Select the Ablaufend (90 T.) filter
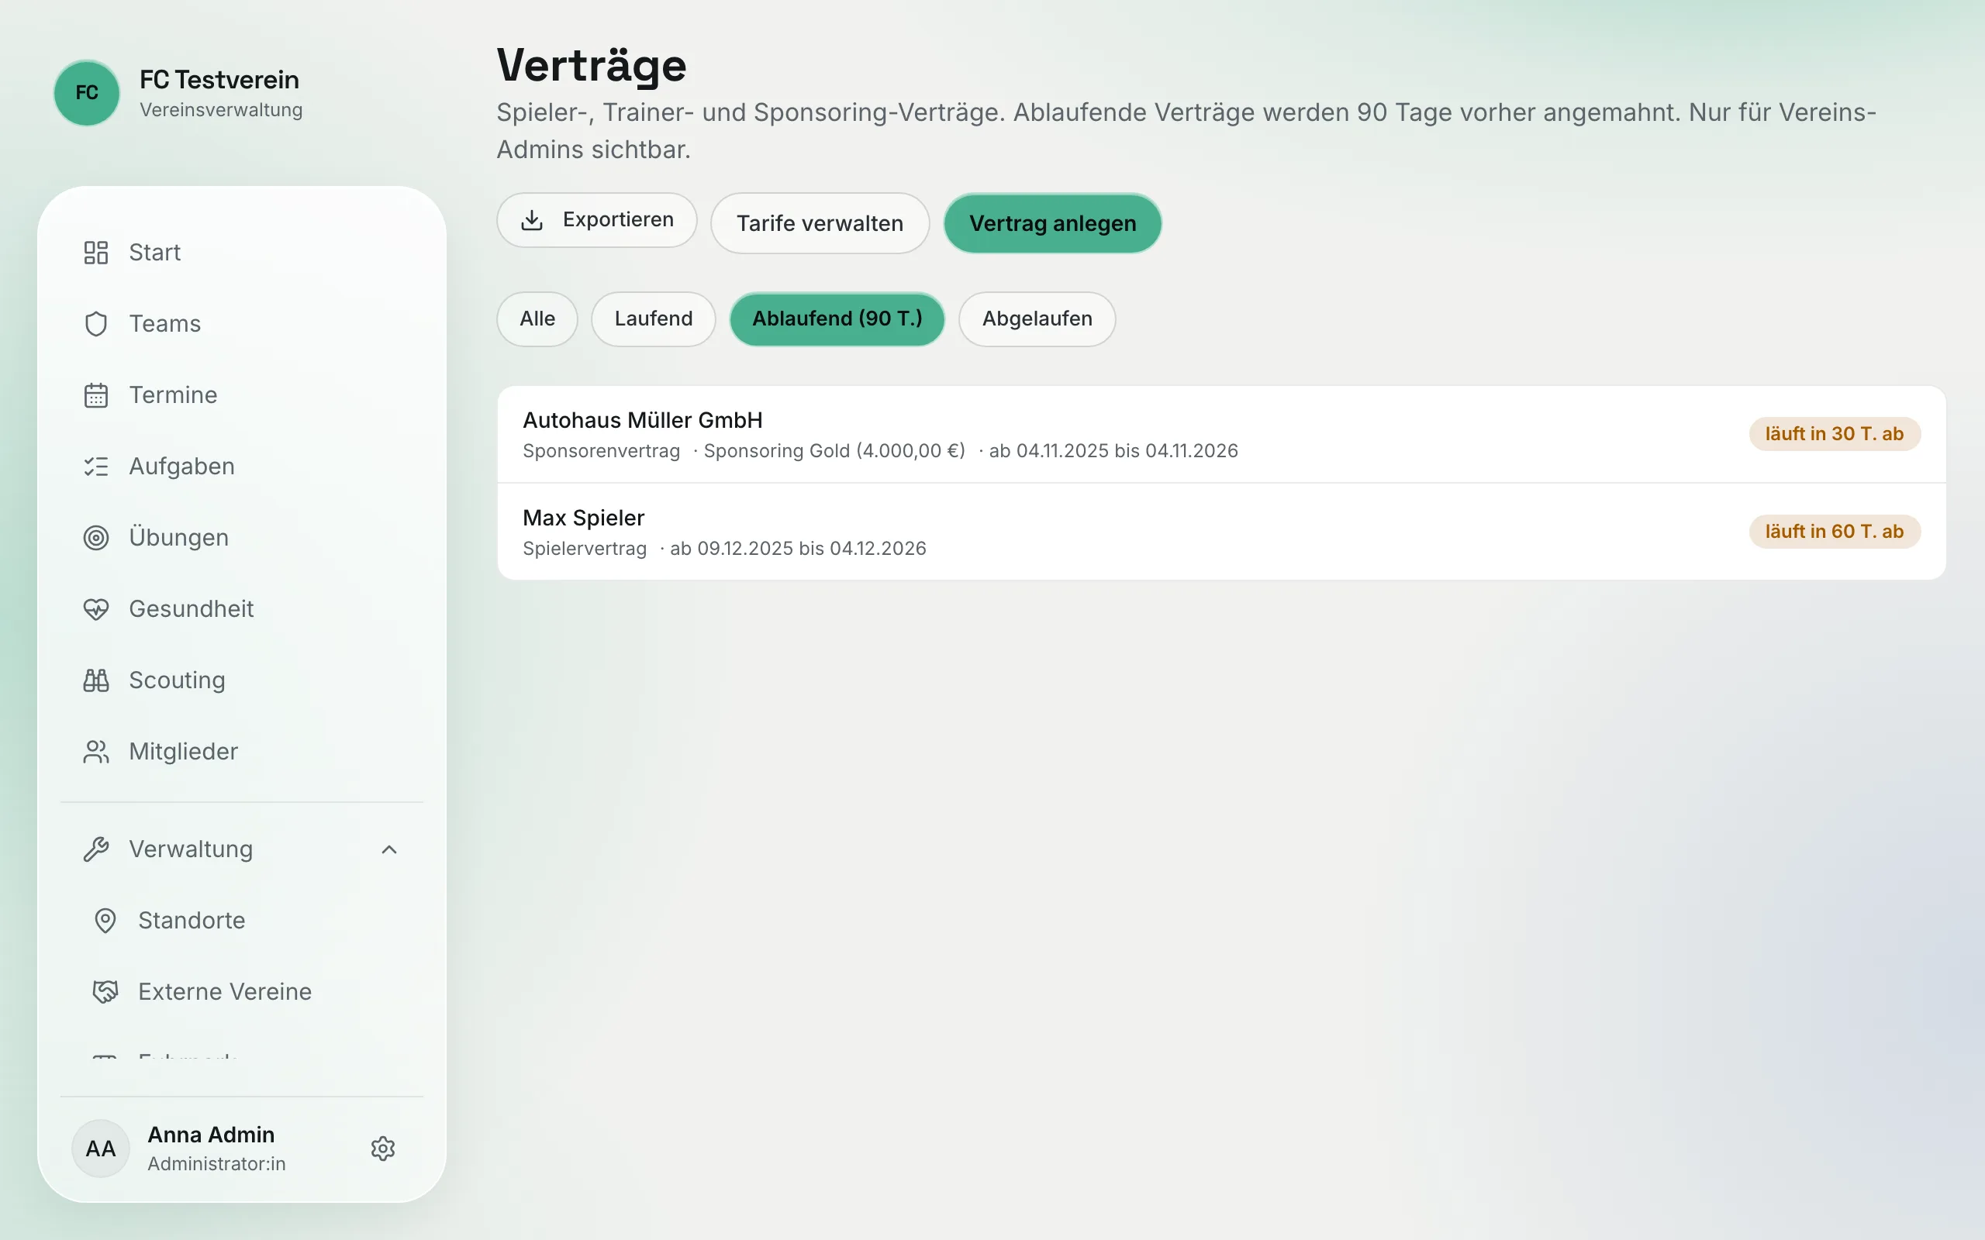The height and width of the screenshot is (1240, 1985). 837,319
